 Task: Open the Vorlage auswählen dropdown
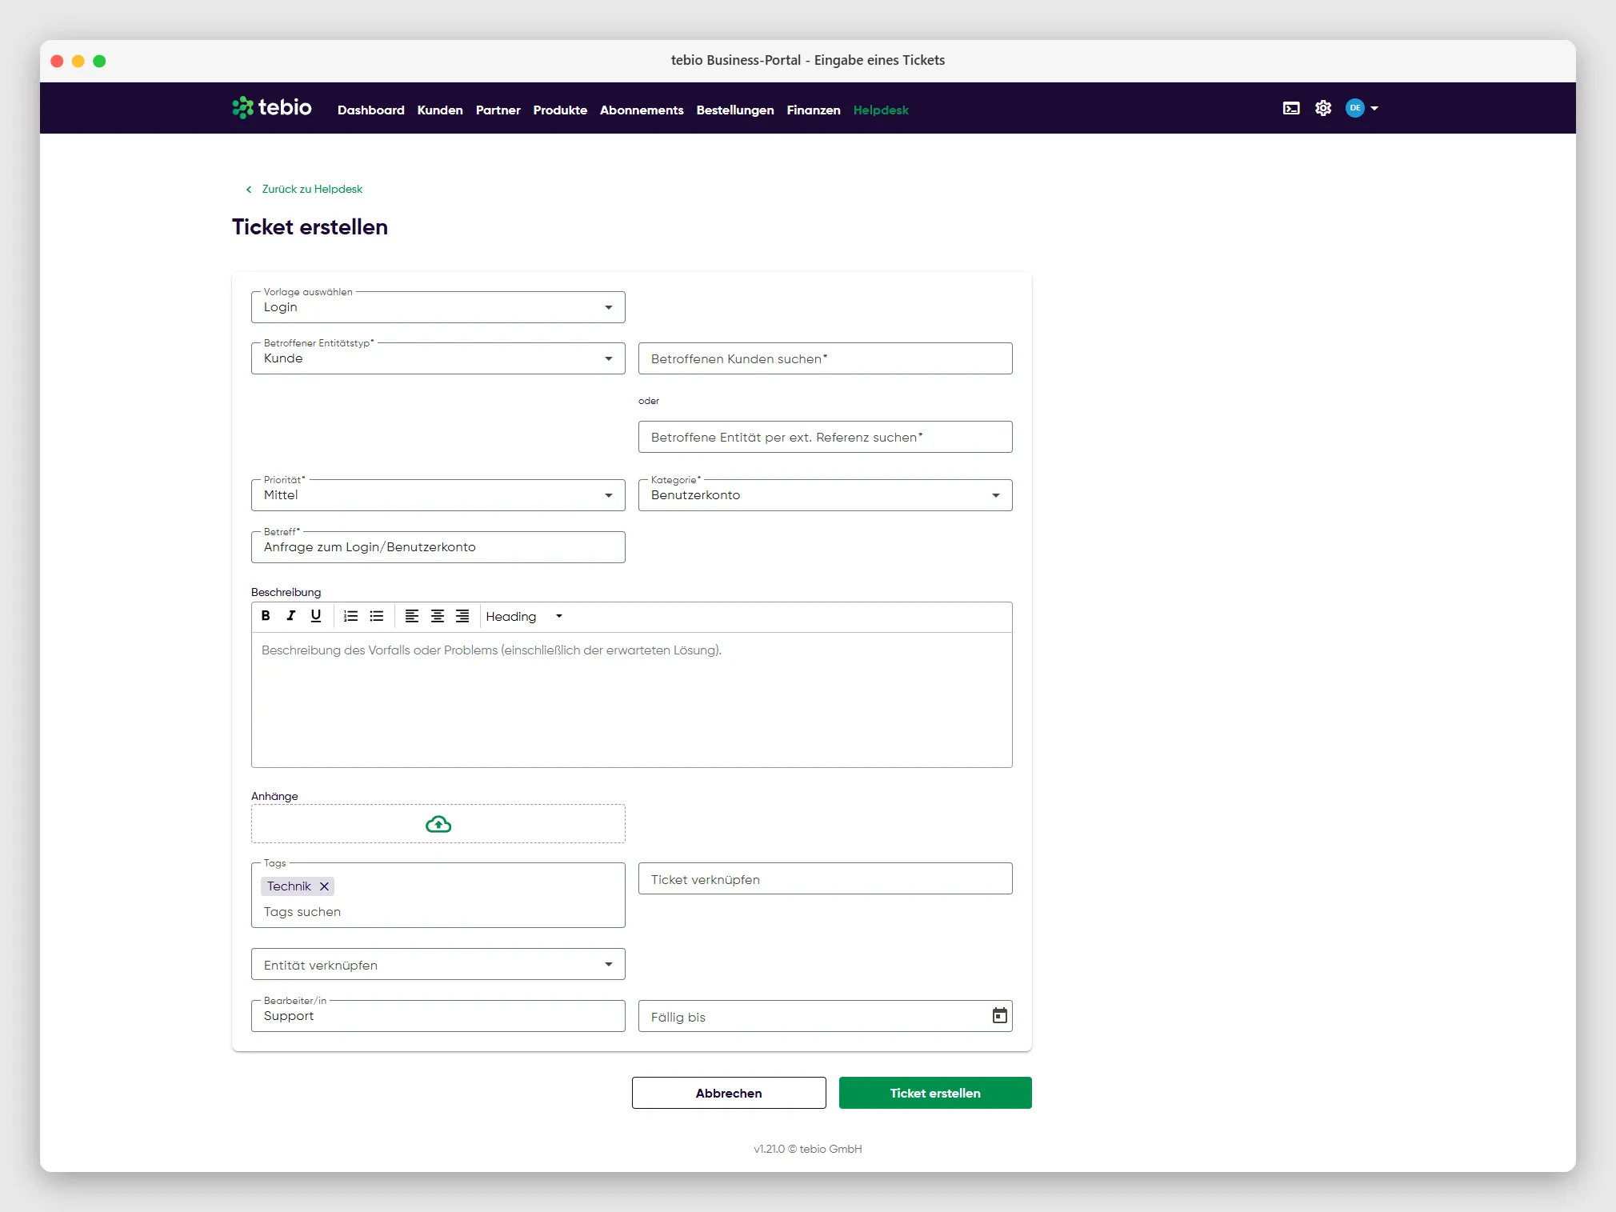(438, 307)
